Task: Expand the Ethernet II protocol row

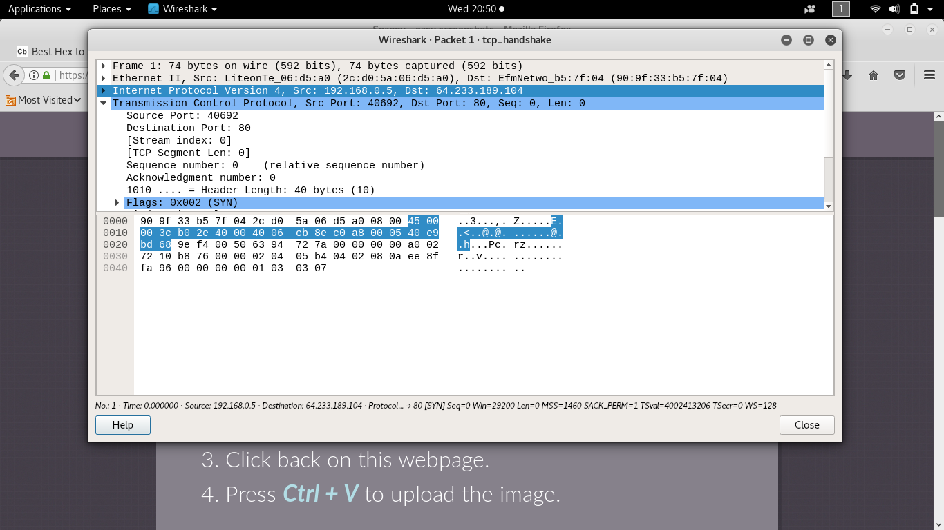Action: tap(103, 79)
